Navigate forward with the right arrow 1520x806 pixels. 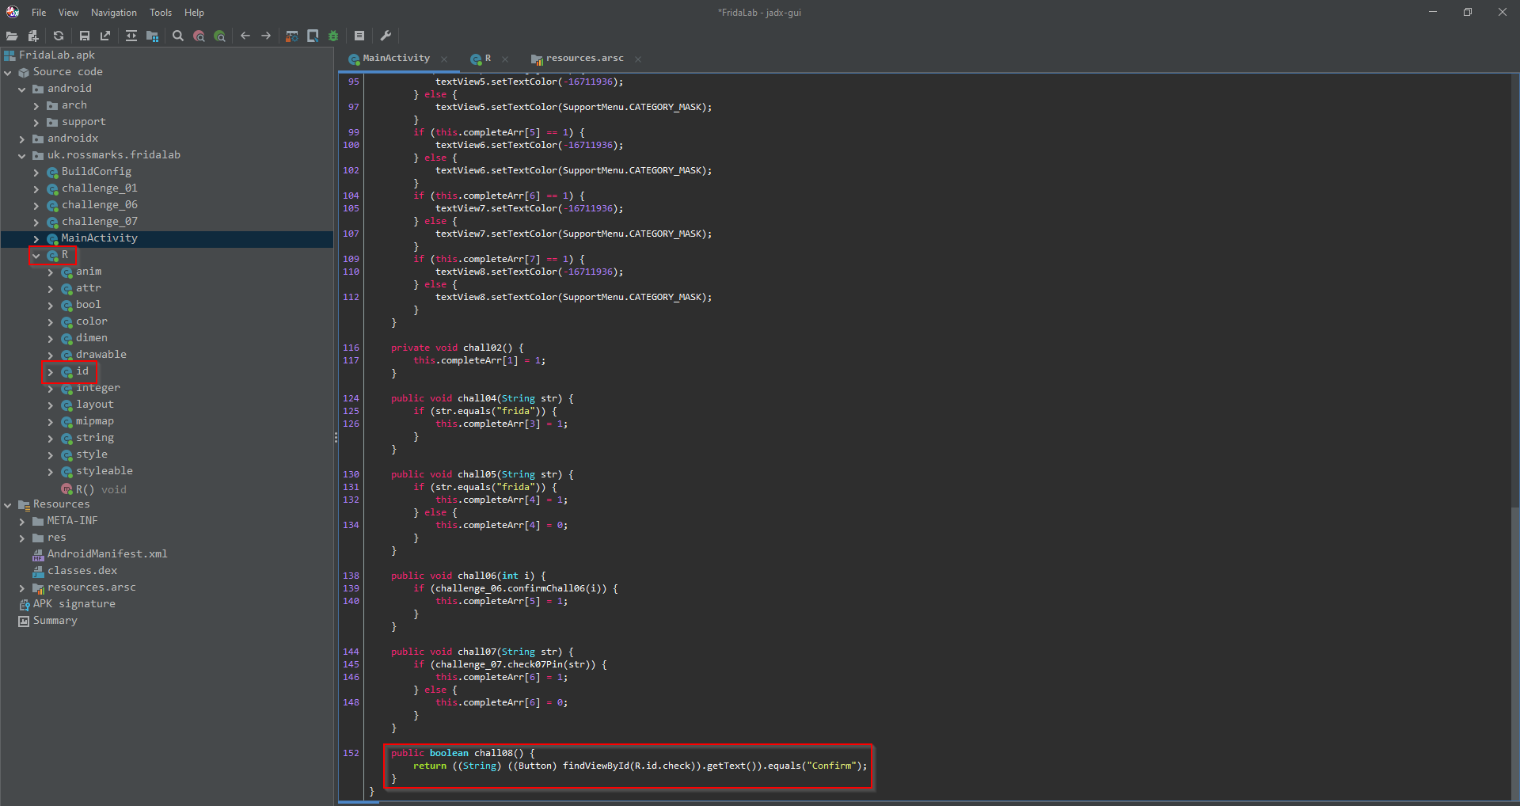click(x=266, y=36)
